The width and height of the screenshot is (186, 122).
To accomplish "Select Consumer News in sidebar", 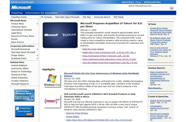I will click(x=19, y=27).
